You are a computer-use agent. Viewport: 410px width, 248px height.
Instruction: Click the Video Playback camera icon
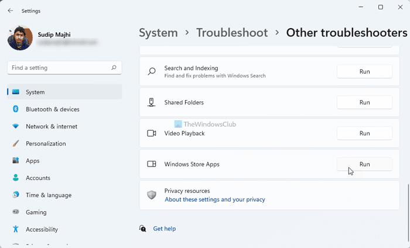(151, 133)
